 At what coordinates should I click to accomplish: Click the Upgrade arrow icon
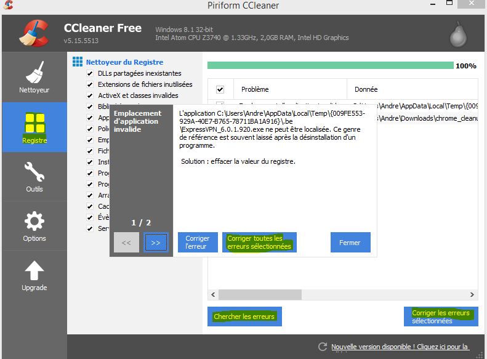(34, 274)
